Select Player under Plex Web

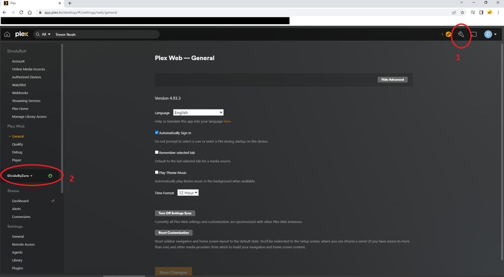tap(17, 160)
